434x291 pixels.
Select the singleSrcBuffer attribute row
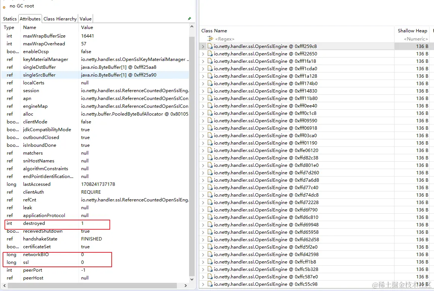pos(95,75)
